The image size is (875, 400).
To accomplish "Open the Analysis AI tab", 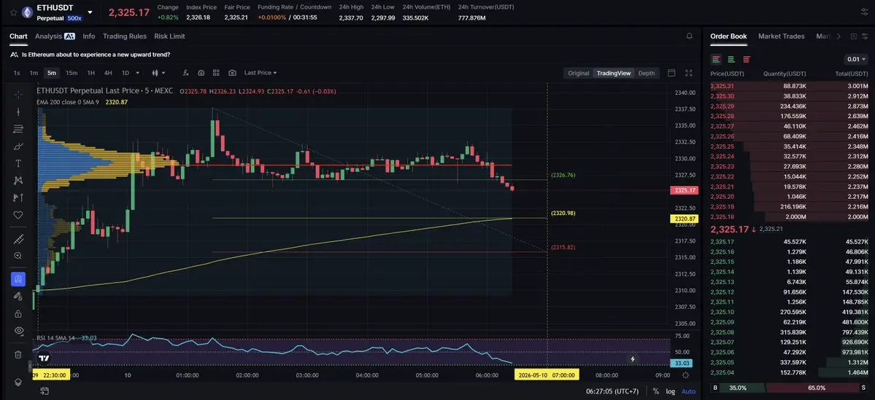I will coord(55,36).
